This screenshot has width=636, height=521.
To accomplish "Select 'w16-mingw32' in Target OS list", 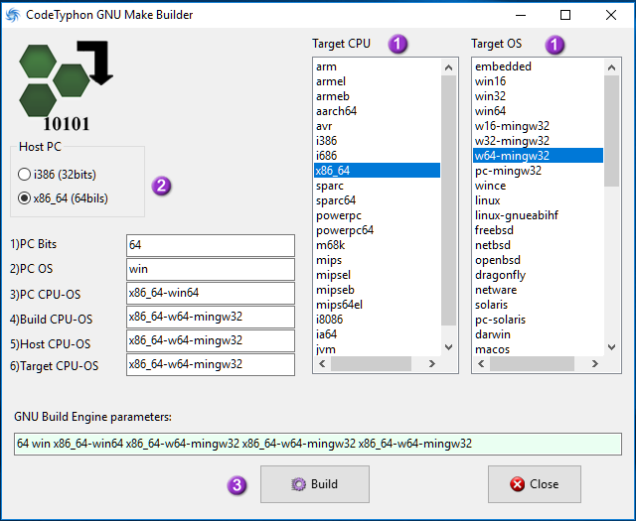I will point(539,126).
